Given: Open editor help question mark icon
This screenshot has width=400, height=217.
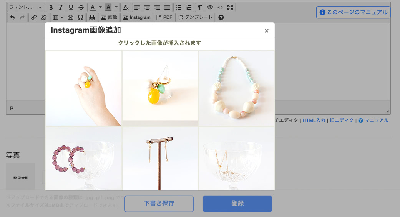Looking at the screenshot, I should [221, 17].
